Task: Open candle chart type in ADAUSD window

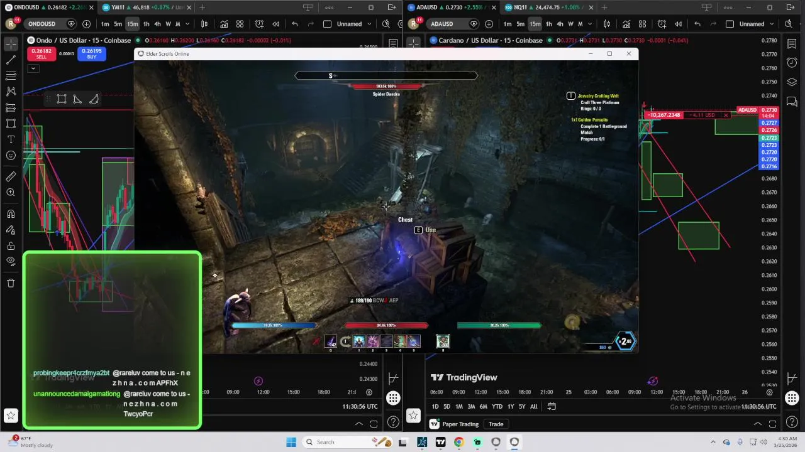Action: click(x=607, y=24)
